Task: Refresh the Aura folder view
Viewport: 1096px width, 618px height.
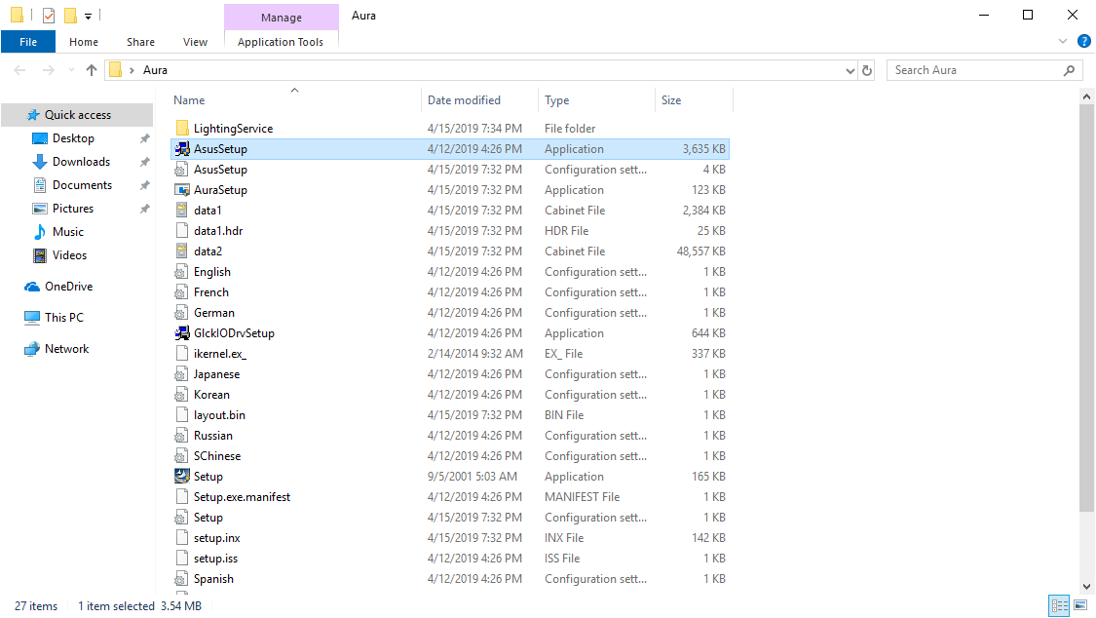Action: 867,70
